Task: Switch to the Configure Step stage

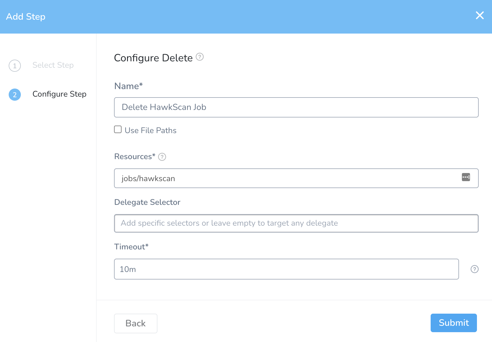Action: point(59,94)
